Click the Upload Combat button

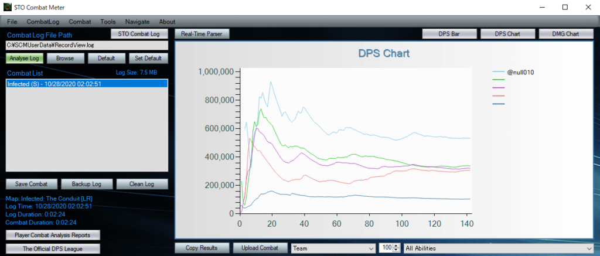260,248
